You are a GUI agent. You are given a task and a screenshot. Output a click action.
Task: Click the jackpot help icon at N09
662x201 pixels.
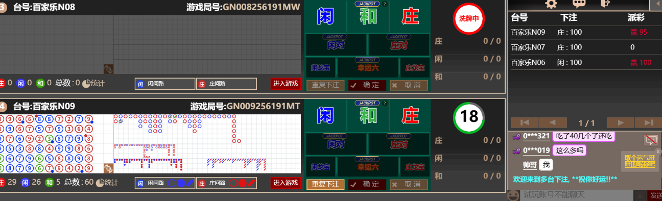385,103
